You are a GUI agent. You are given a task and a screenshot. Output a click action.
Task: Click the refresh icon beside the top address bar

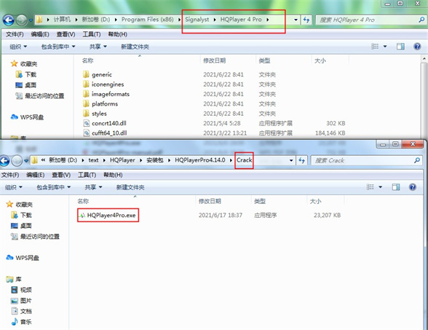(x=306, y=20)
